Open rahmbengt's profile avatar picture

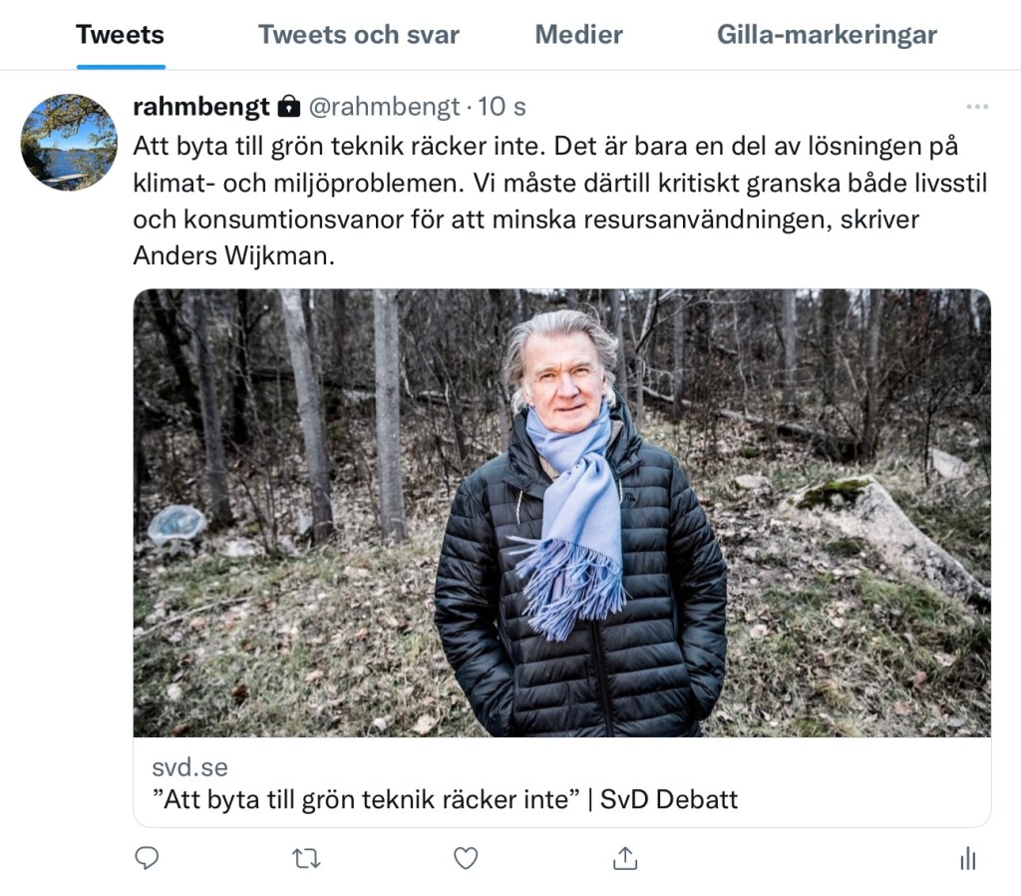(69, 142)
